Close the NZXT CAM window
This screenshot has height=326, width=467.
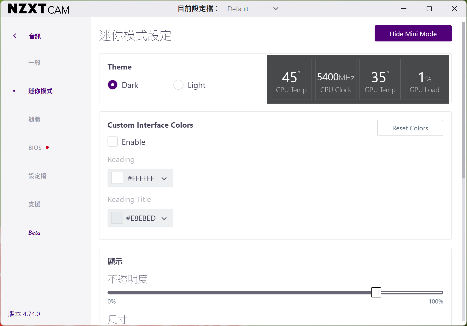click(454, 9)
